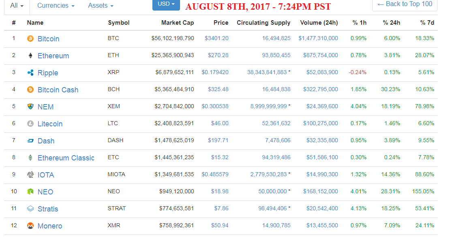Screen dimensions: 452x237
Task: Open Ethereum Classic coin page link
Action: [66, 158]
